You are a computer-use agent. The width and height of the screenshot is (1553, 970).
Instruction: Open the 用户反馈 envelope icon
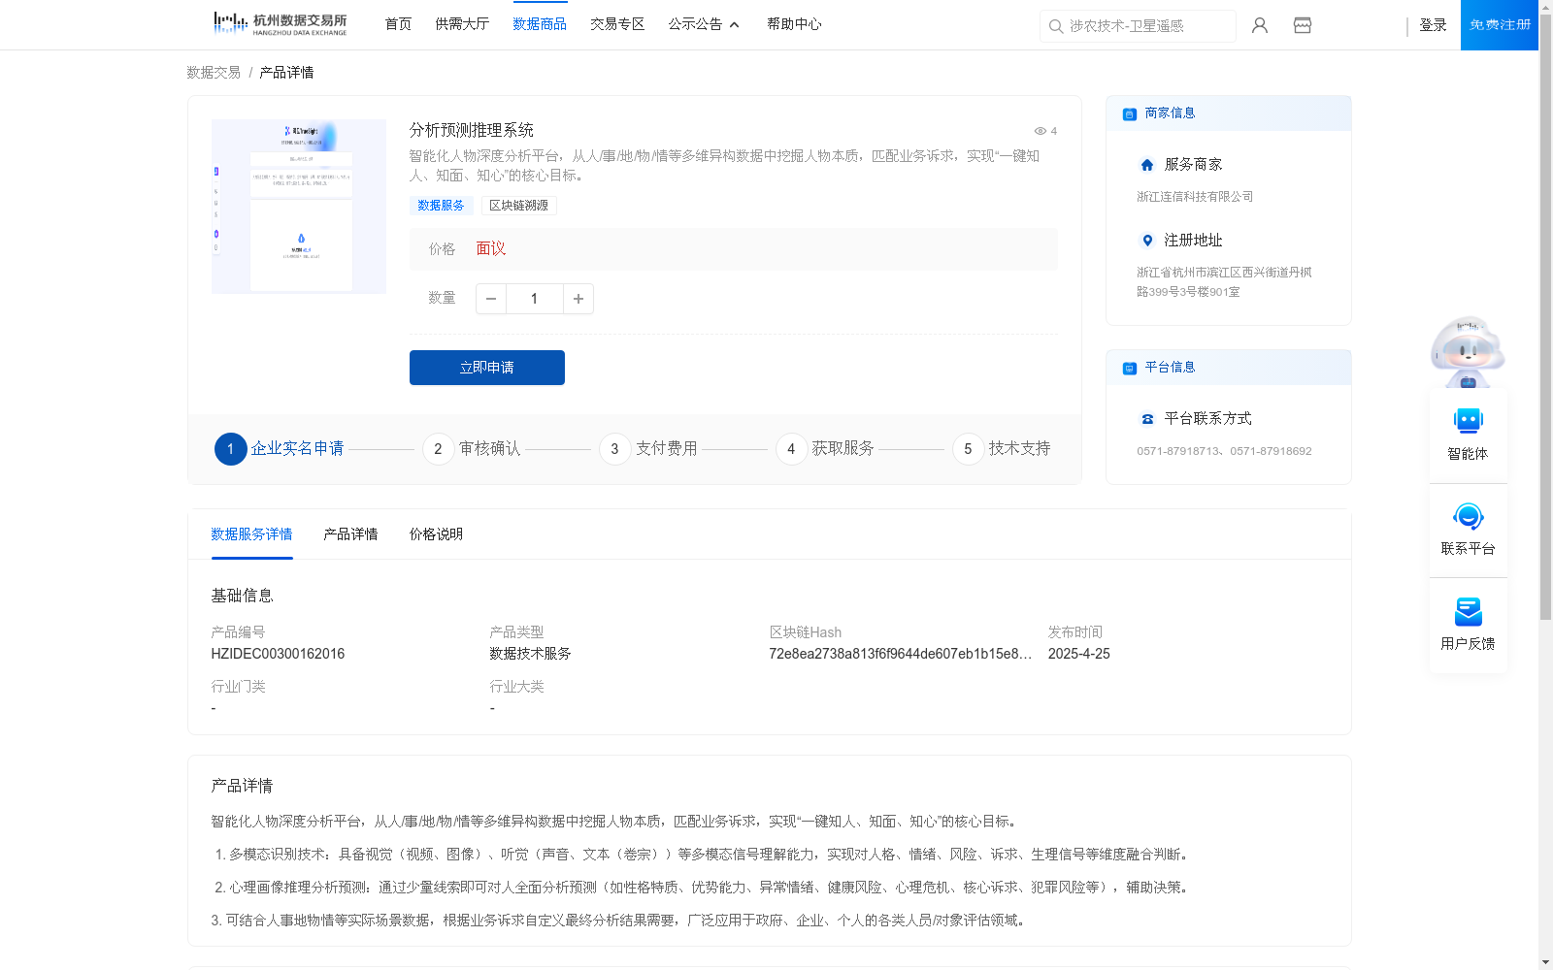(1469, 611)
